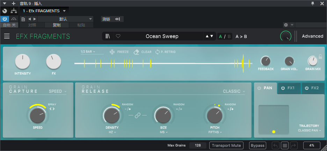This screenshot has height=151, width=327.
Task: Toggle the lock icon above GRAIN MIX
Action: [x=320, y=56]
